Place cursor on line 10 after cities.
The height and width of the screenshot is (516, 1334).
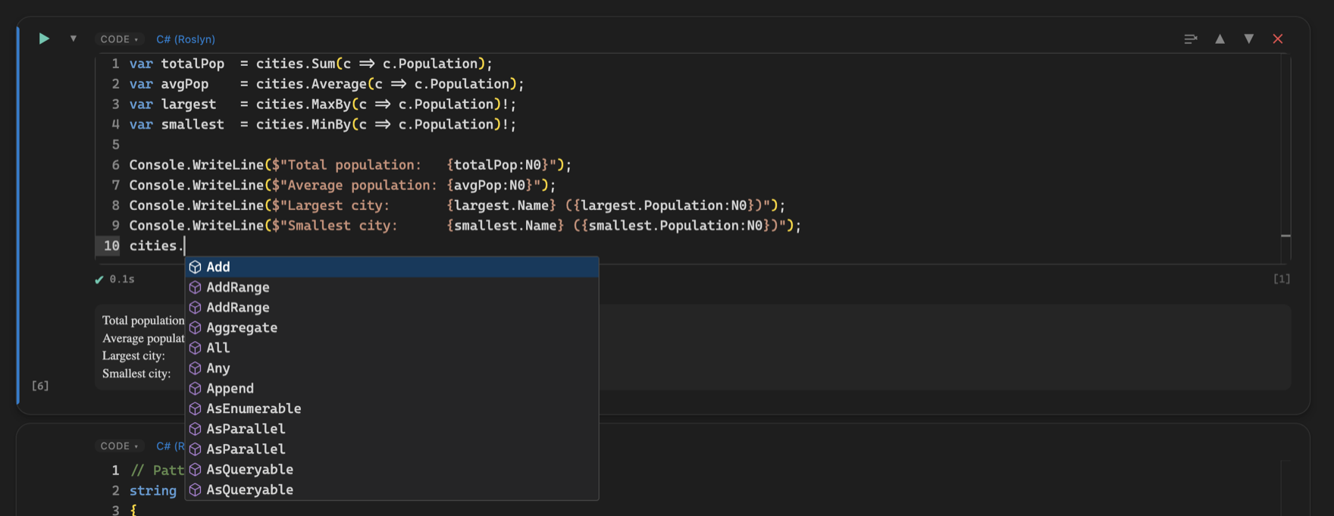coord(184,245)
